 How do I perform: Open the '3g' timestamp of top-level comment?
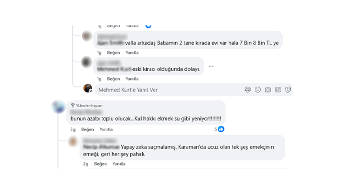[x=73, y=129]
